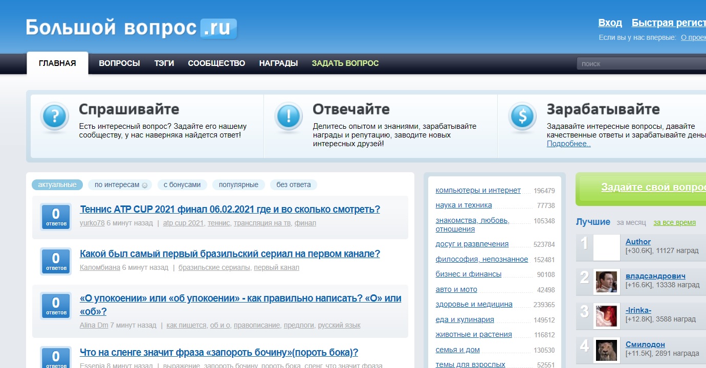Switch top users to за все время
Screen dimensions: 706x368
(x=674, y=222)
